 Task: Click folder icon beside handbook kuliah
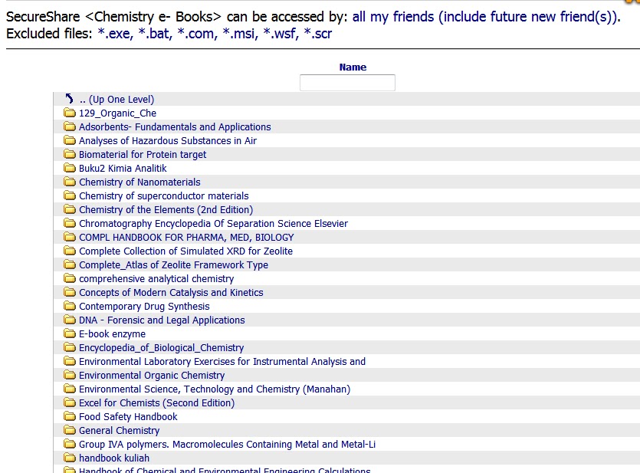70,458
